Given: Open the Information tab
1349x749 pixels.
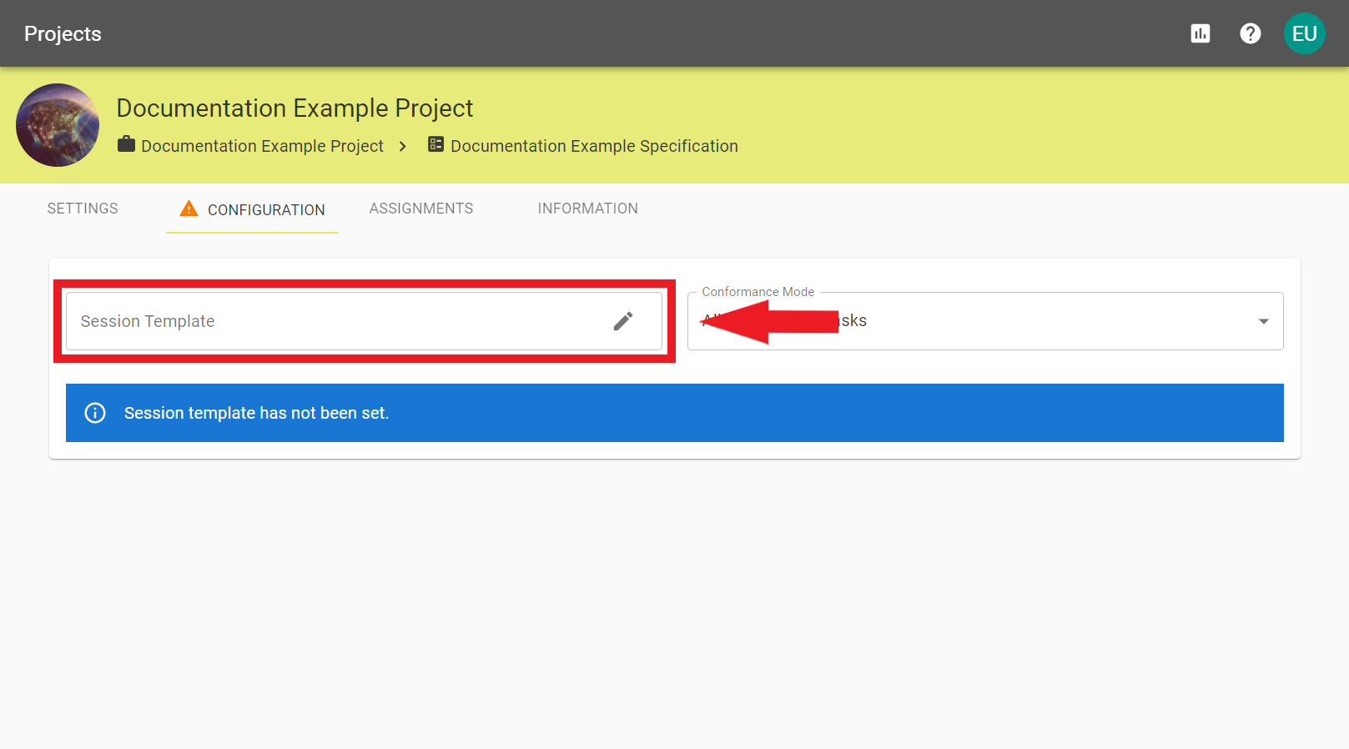Looking at the screenshot, I should (x=588, y=209).
